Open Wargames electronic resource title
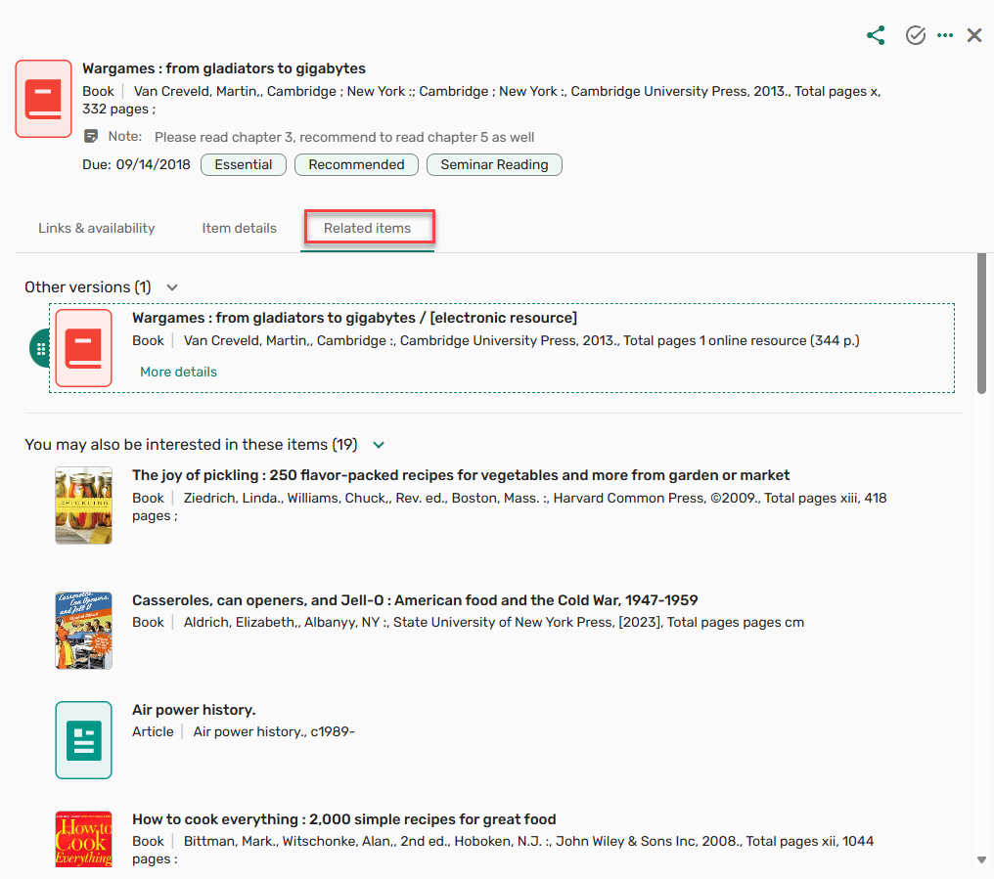This screenshot has width=994, height=879. (x=354, y=318)
